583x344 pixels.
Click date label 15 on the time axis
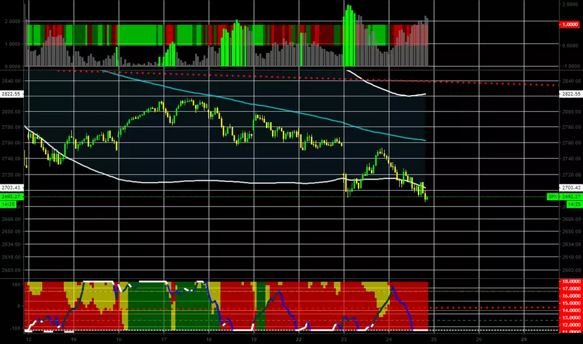tap(74, 339)
